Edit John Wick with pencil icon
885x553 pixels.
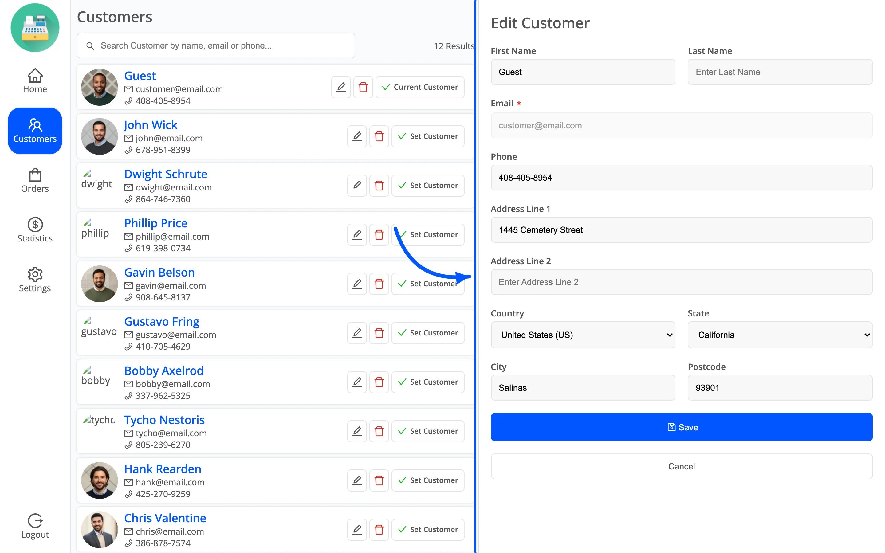[x=357, y=136]
